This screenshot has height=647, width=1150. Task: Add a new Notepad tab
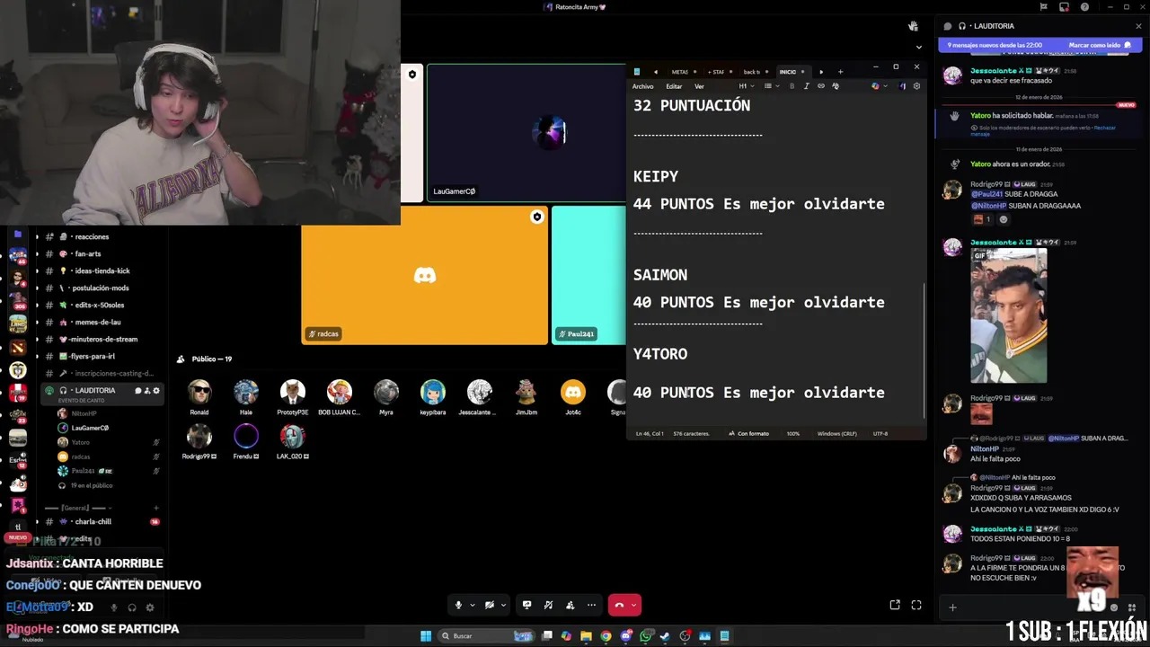841,72
